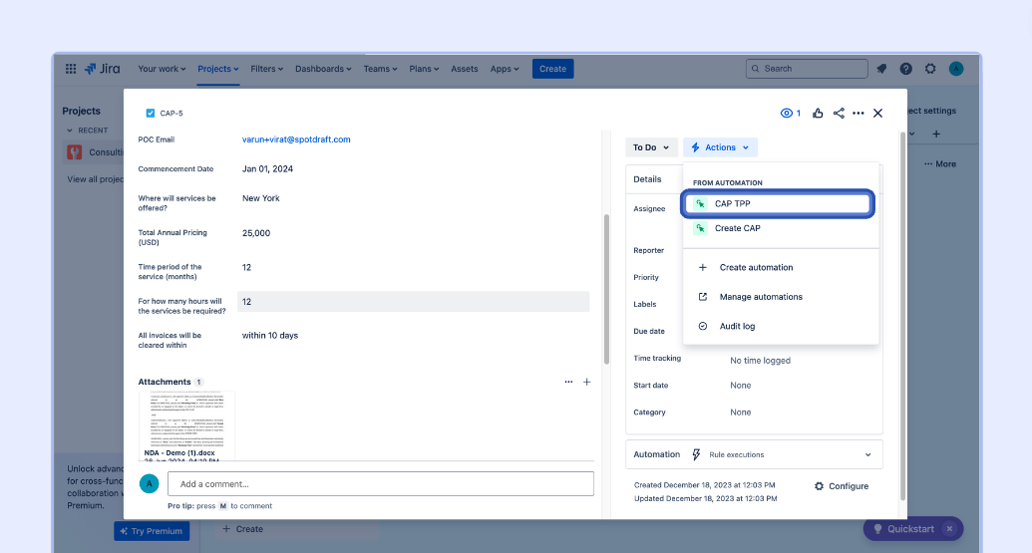
Task: Open the issue's three-dot more actions menu
Action: (859, 114)
